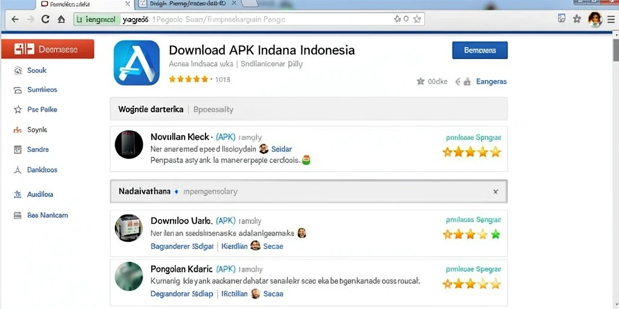The image size is (619, 309).
Task: Click the avatar next to Seidar
Action: [x=264, y=149]
